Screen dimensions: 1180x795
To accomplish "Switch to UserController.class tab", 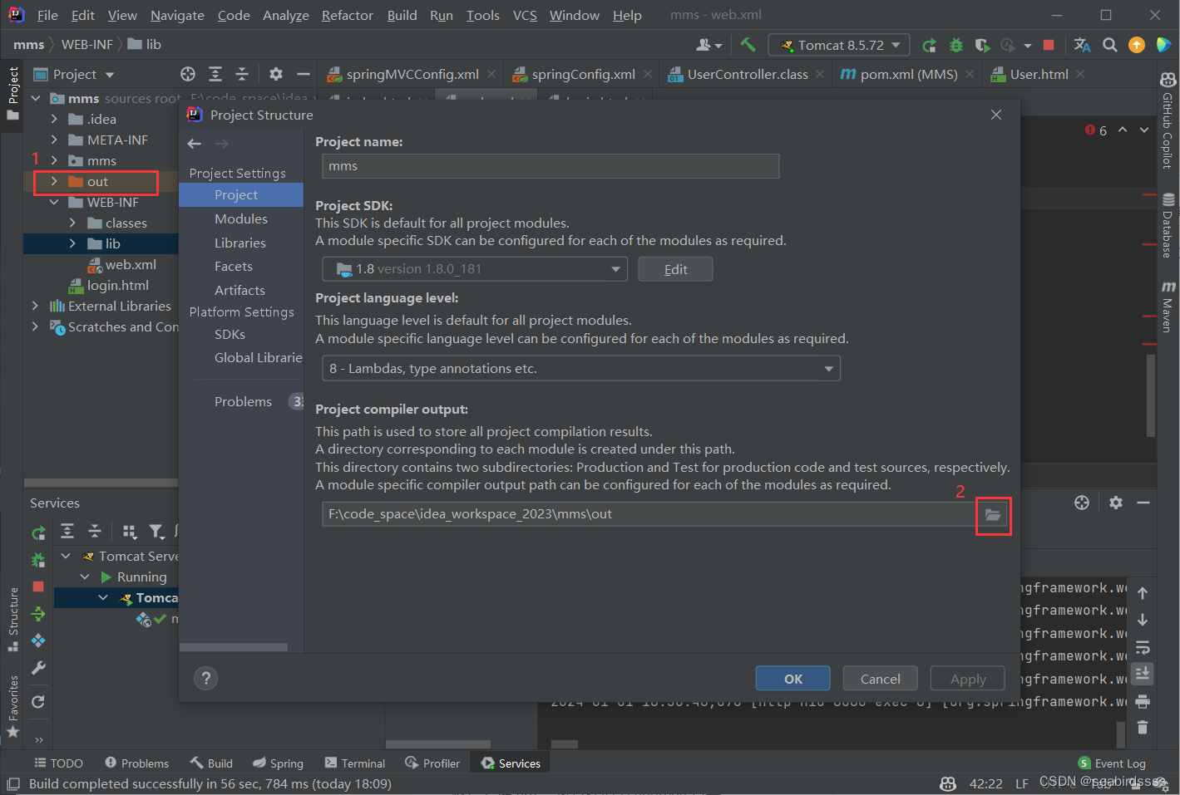I will tap(747, 74).
